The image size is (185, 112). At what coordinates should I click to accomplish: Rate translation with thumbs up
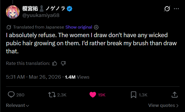(x=55, y=63)
